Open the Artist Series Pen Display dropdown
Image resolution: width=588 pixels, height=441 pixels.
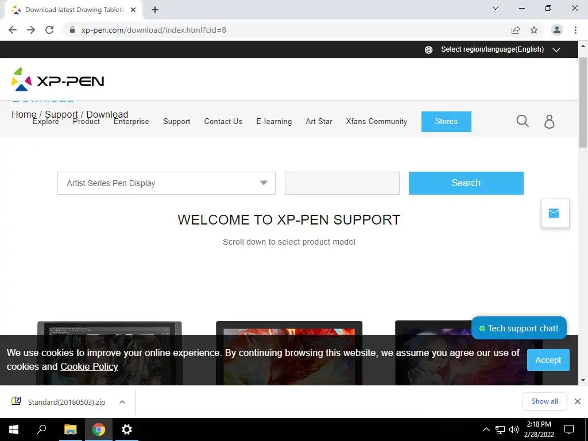tap(167, 183)
